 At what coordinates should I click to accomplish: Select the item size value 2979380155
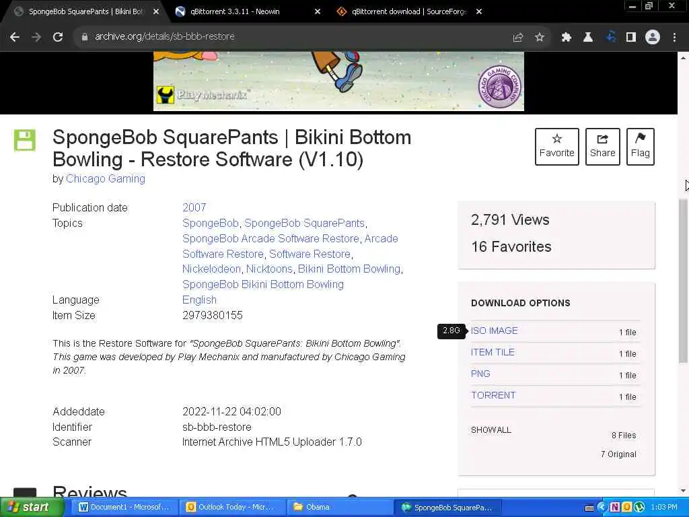point(212,315)
